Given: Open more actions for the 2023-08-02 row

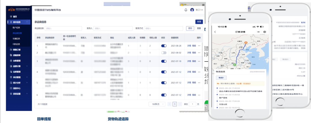Looking at the screenshot, I should click(x=199, y=53).
